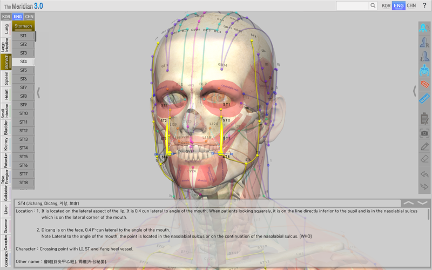The height and width of the screenshot is (270, 432).
Task: Select ENG in left panel language tabs
Action: point(18,17)
